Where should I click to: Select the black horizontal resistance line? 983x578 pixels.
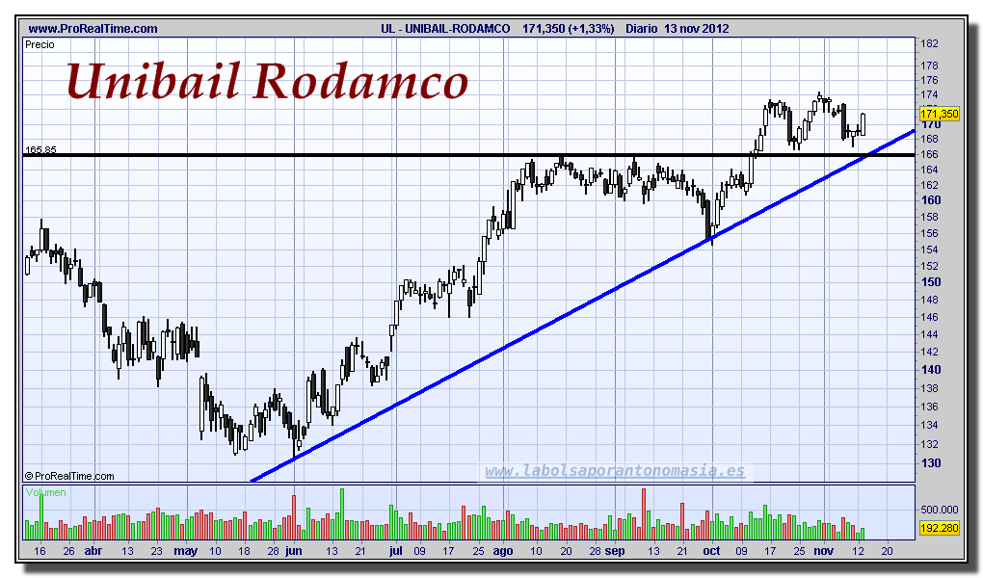469,155
